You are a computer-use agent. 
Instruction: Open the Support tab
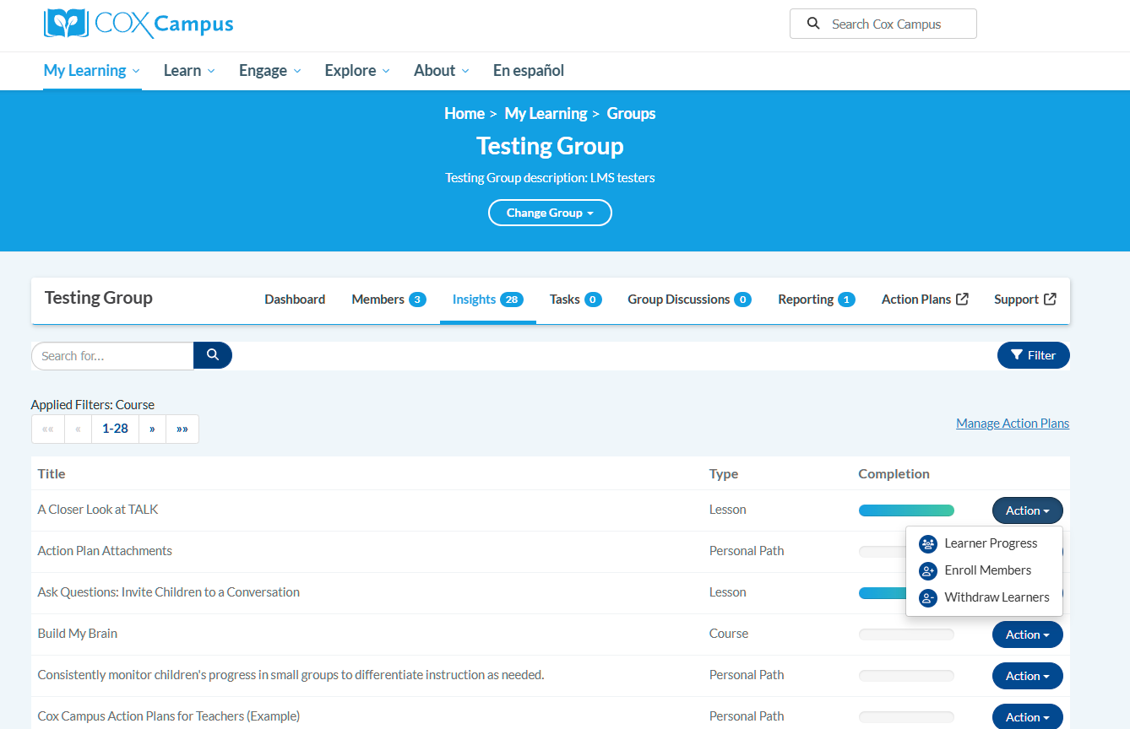click(x=1025, y=300)
